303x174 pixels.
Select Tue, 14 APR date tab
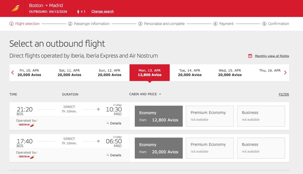pos(190,73)
